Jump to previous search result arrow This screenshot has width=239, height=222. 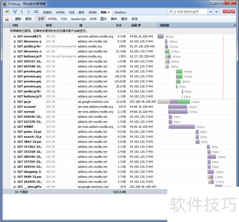tap(211, 12)
